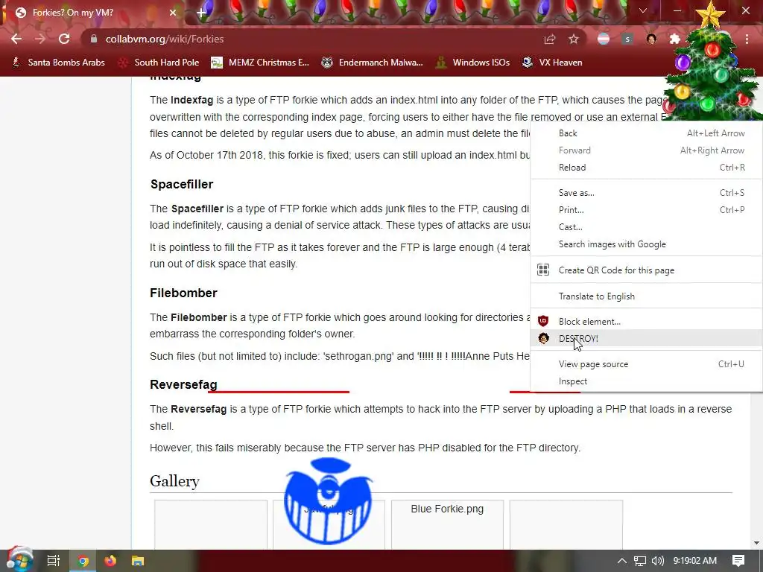Share this page via the share icon
This screenshot has height=572, width=763.
pyautogui.click(x=550, y=39)
